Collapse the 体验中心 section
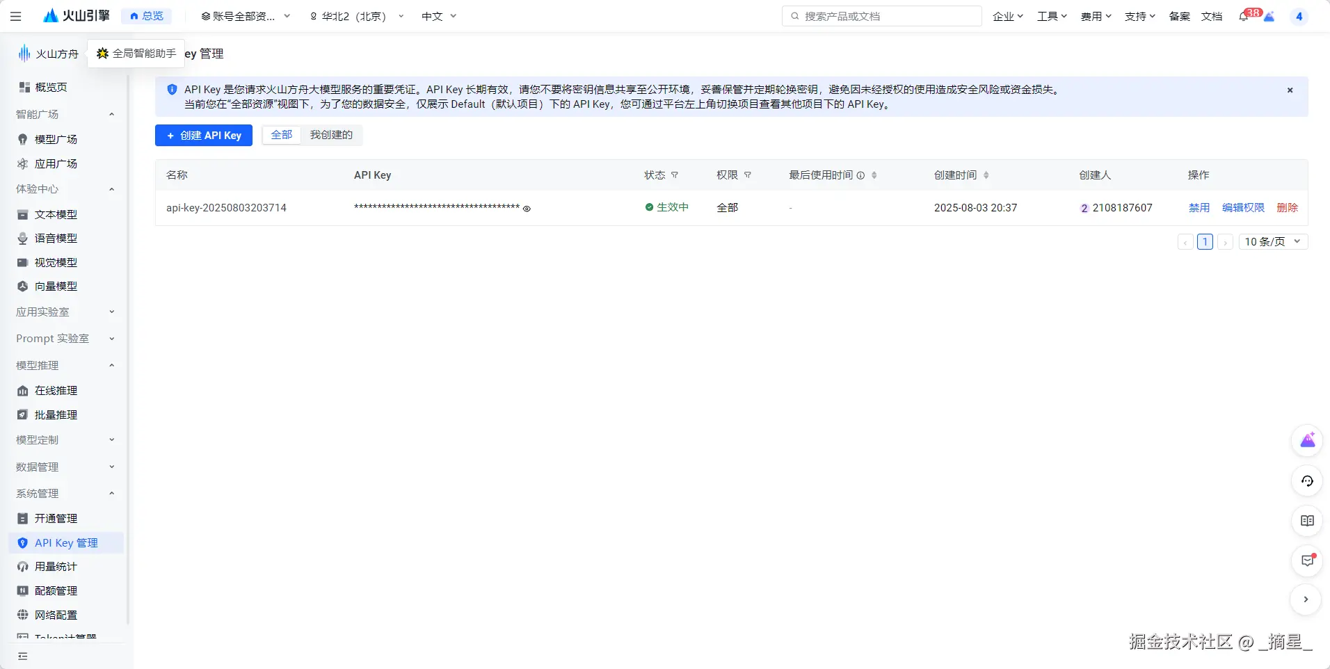 point(111,189)
